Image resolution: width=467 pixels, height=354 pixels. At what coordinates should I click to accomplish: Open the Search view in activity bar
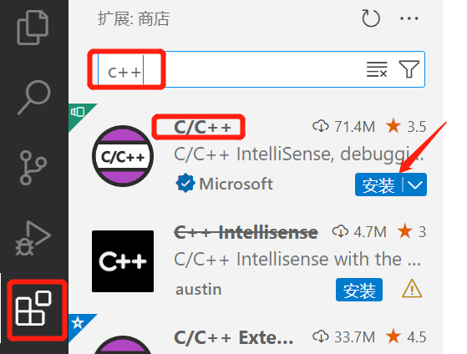(33, 97)
